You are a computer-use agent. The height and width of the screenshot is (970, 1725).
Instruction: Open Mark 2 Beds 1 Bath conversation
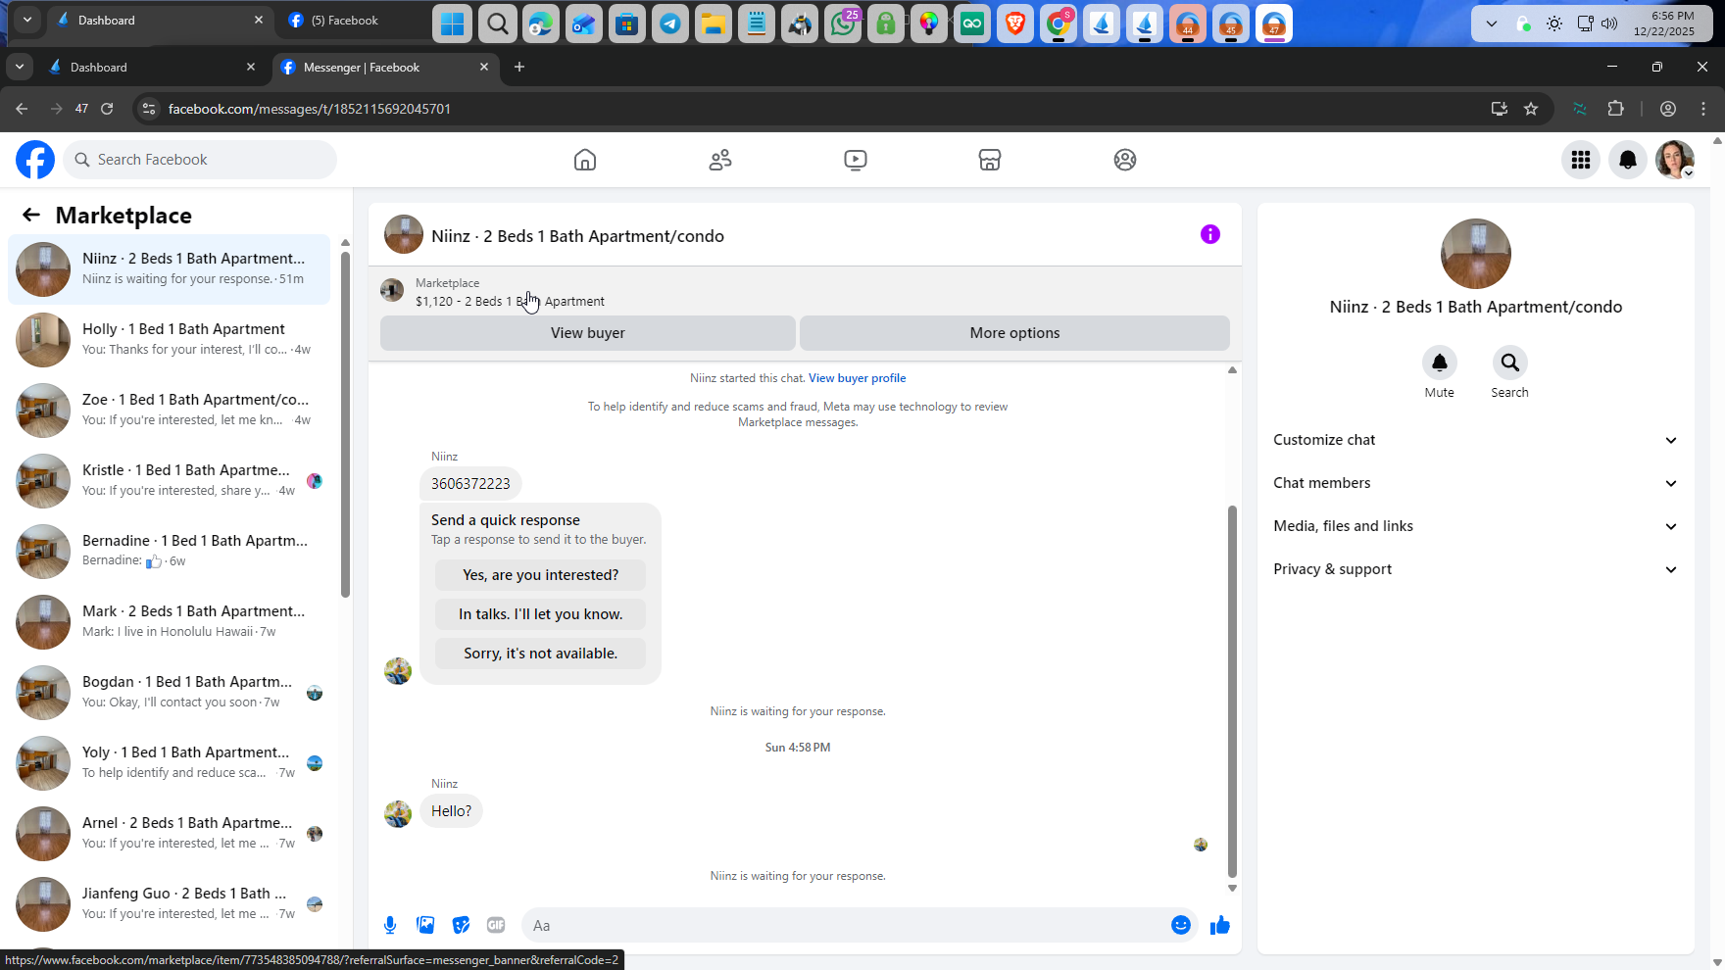[169, 622]
